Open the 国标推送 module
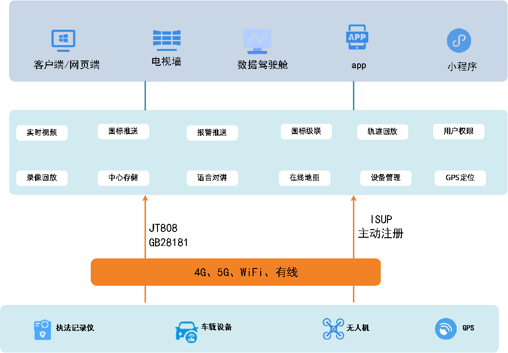This screenshot has width=508, height=353. tap(123, 132)
